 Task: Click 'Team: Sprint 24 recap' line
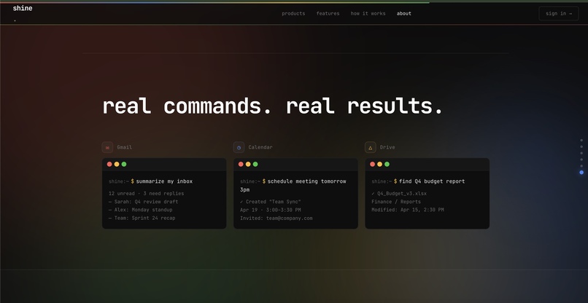pyautogui.click(x=142, y=218)
